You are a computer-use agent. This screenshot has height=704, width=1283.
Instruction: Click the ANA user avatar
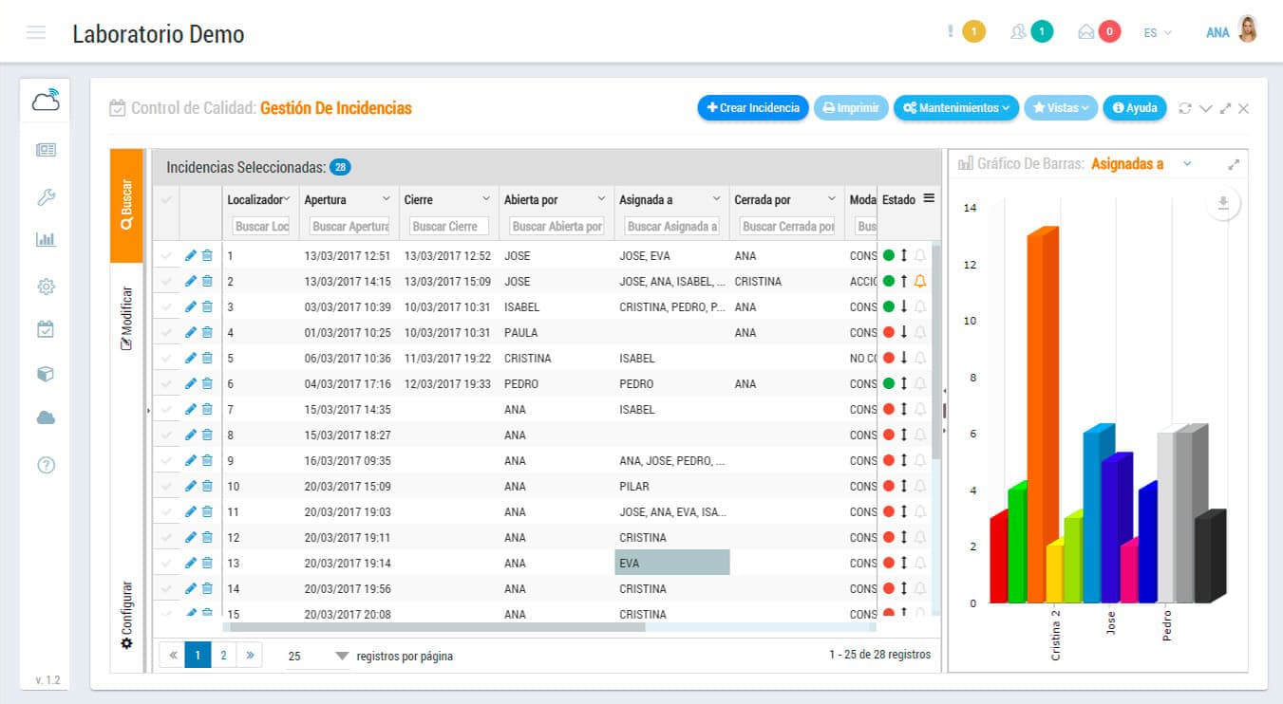pyautogui.click(x=1247, y=29)
